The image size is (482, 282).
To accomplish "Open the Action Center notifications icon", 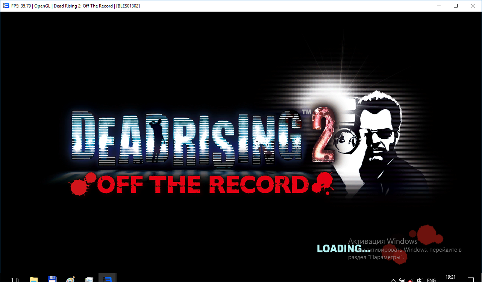I will (x=470, y=279).
